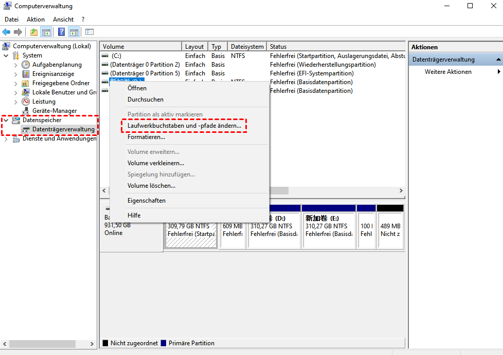Toggle the console tree pane icon
This screenshot has height=355, width=503.
[46, 32]
